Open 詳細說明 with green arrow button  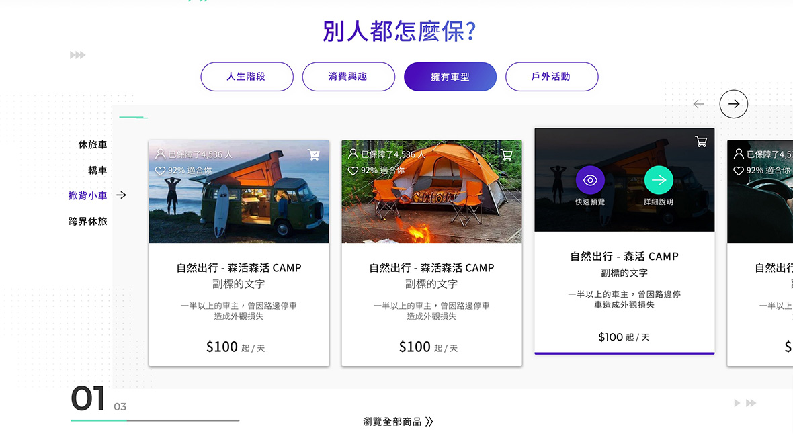tap(659, 180)
